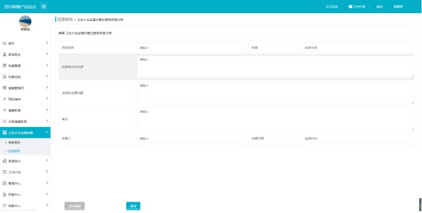Collapse the 卫生计生监督协管 menu chevron

coord(47,132)
